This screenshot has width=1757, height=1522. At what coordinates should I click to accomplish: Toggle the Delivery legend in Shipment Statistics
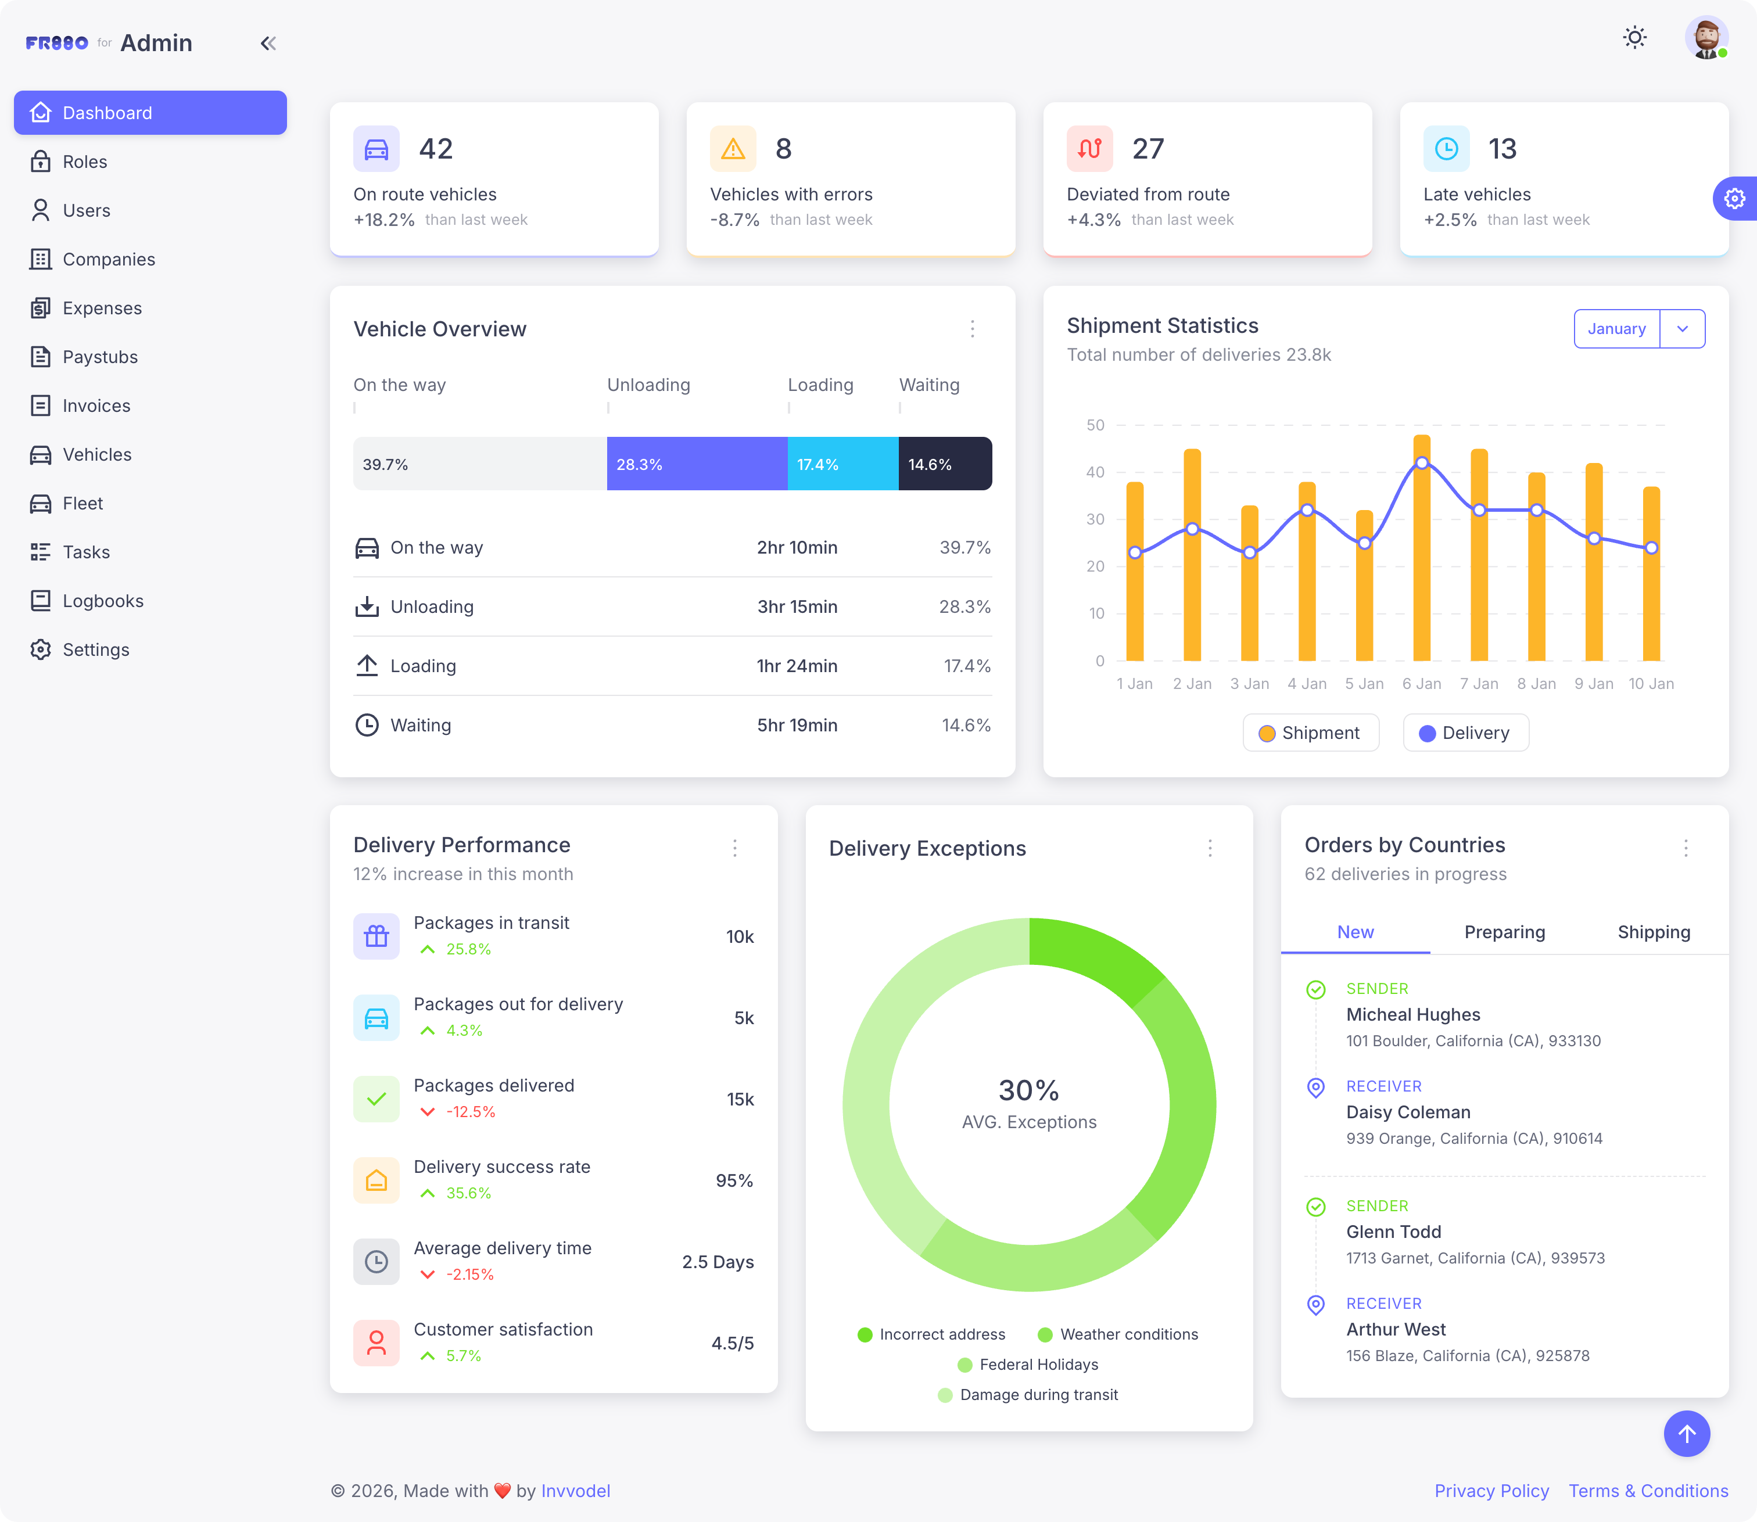point(1464,732)
